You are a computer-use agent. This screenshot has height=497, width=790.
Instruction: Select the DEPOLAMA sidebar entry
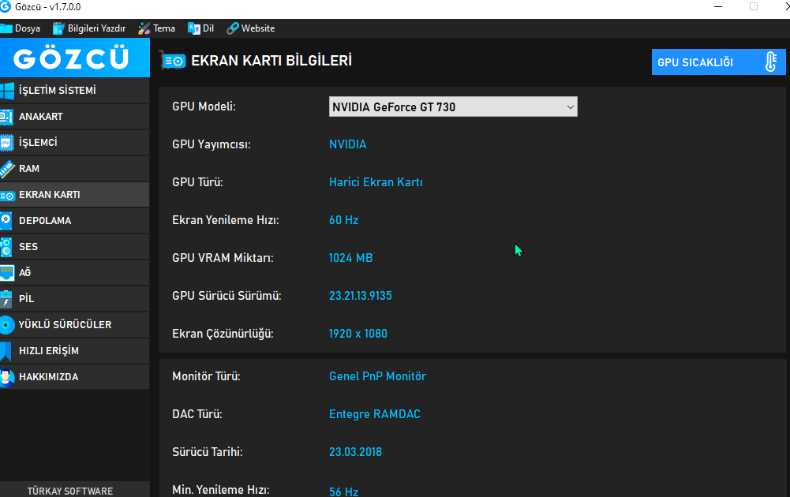click(x=74, y=221)
